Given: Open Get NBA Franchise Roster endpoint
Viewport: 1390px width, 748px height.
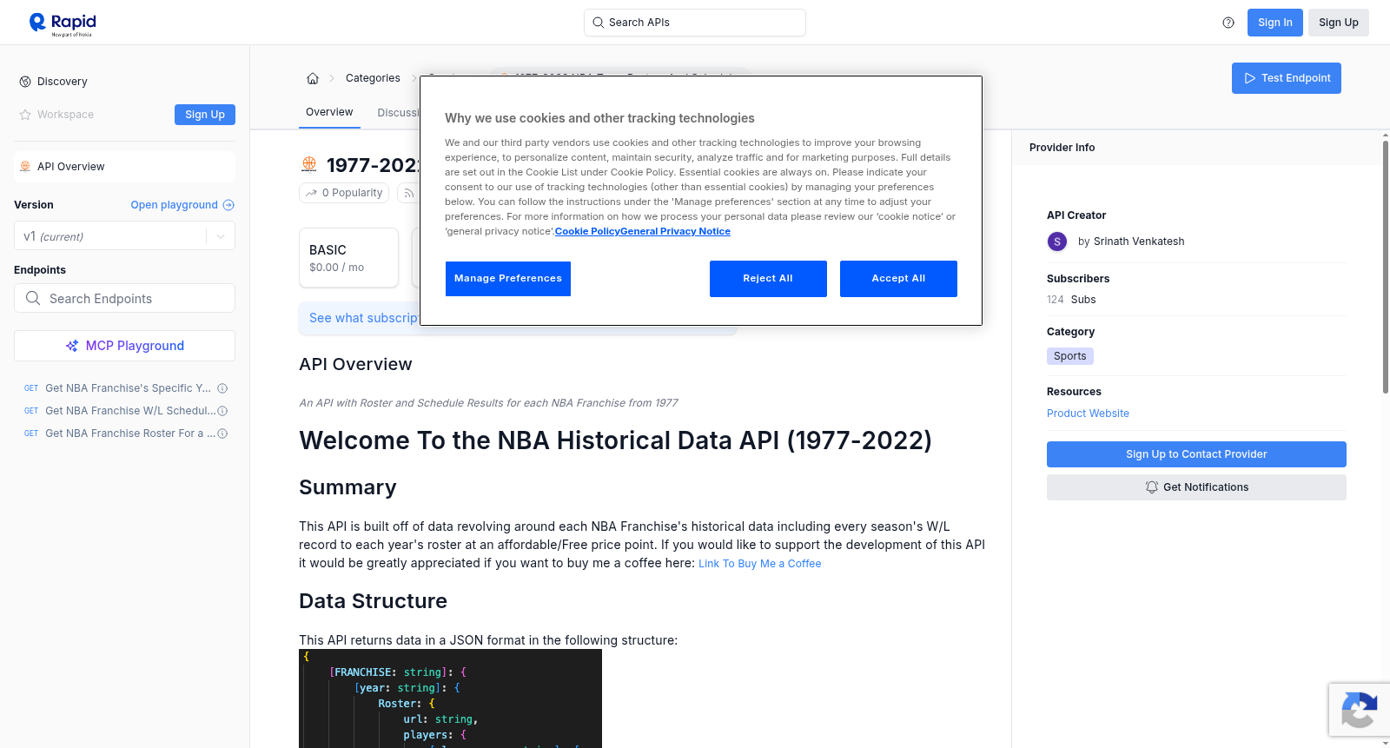Looking at the screenshot, I should 130,434.
